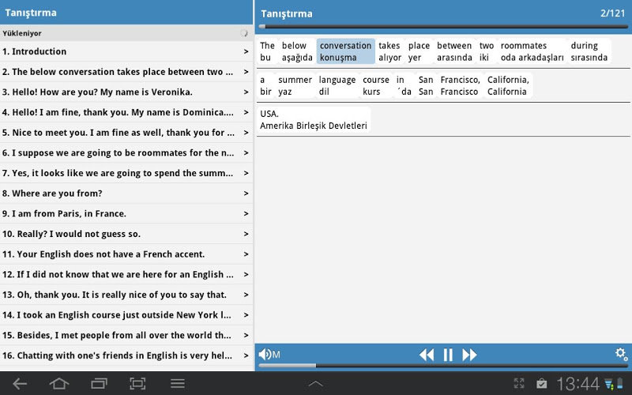Expand chevron for 'I am from Paris, in France.'
The width and height of the screenshot is (632, 395).
click(x=246, y=214)
